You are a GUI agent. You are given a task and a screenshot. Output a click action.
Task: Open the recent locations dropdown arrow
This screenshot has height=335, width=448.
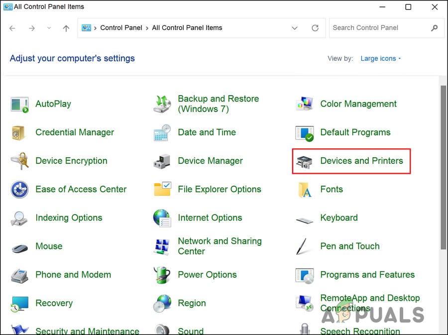point(49,28)
